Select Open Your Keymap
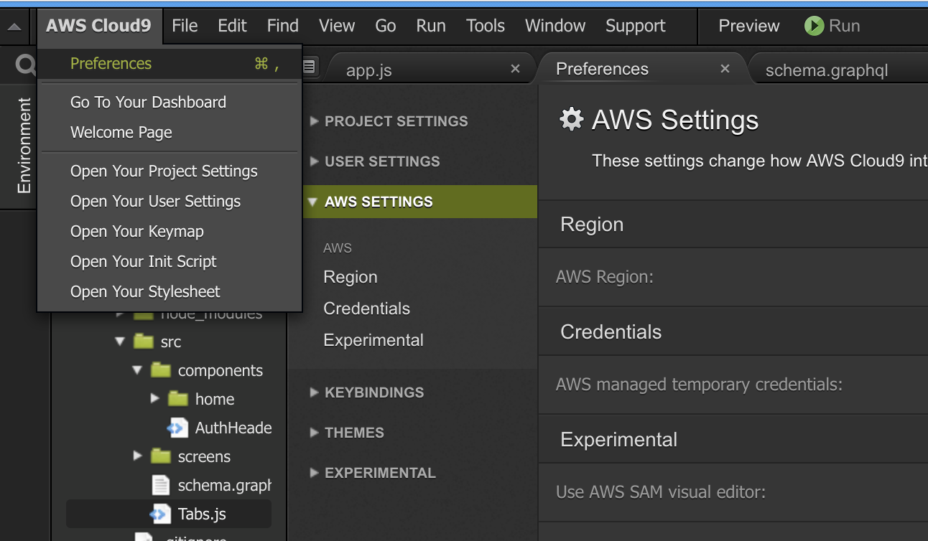The image size is (928, 541). click(x=170, y=232)
